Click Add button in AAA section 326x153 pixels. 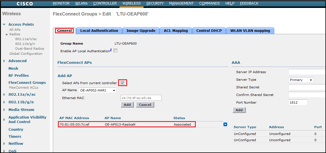[239, 110]
